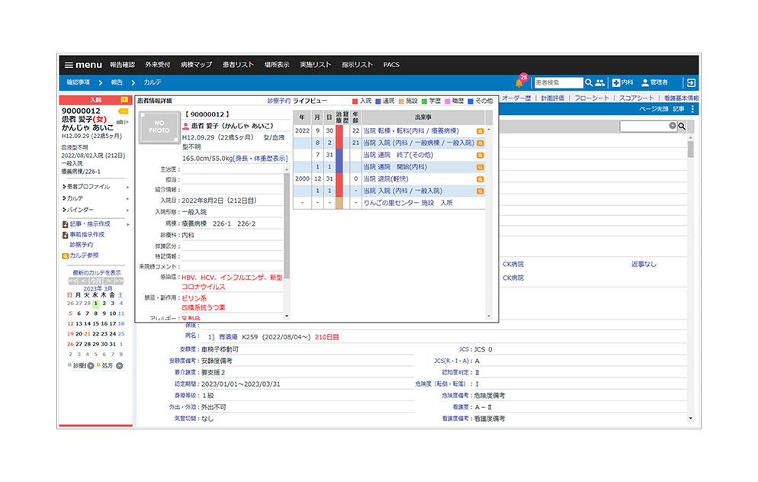The height and width of the screenshot is (482, 758).
Task: Click into the 患者検索 search field
Action: pos(557,82)
